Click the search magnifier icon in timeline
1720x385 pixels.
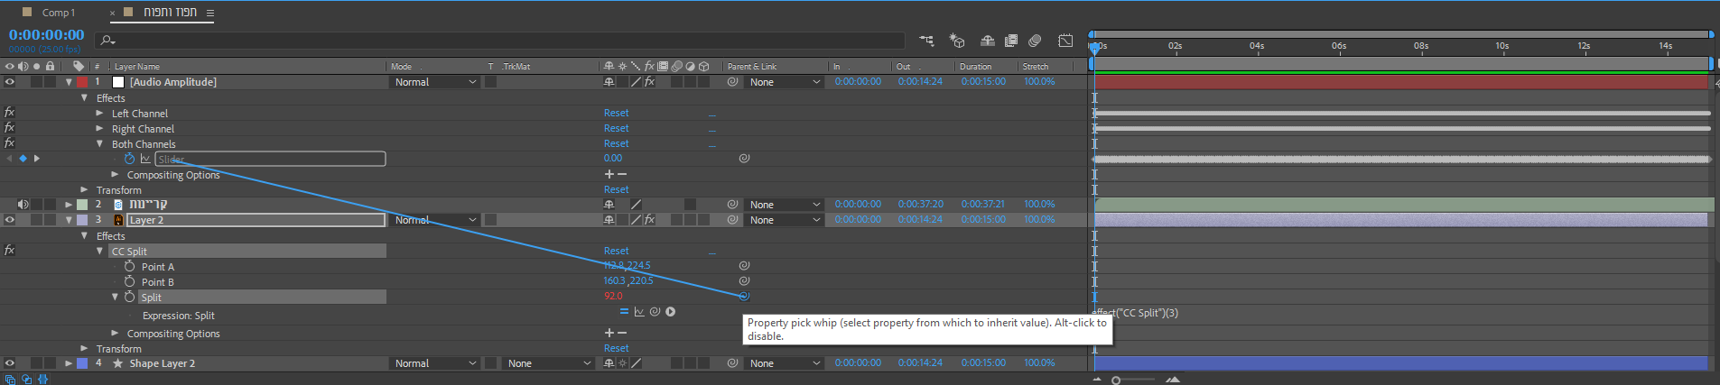(107, 41)
